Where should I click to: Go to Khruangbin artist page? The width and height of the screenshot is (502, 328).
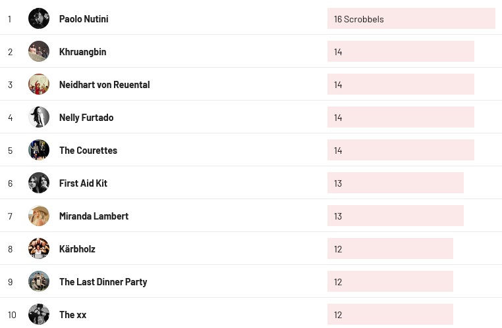(82, 52)
